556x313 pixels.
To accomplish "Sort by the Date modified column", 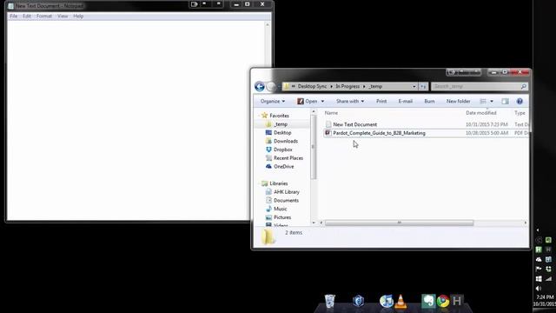I will (480, 113).
